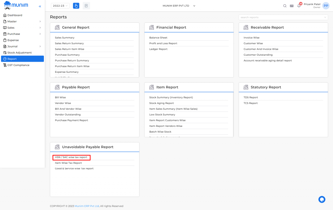
Task: Click the Dashboard home icon in sidebar
Action: 5,15
